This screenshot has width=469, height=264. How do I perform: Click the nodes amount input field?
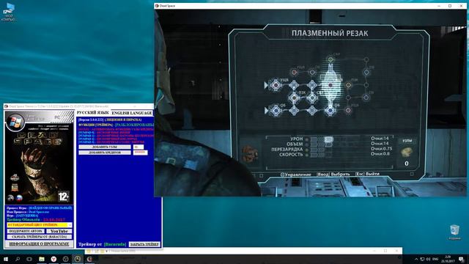point(139,147)
